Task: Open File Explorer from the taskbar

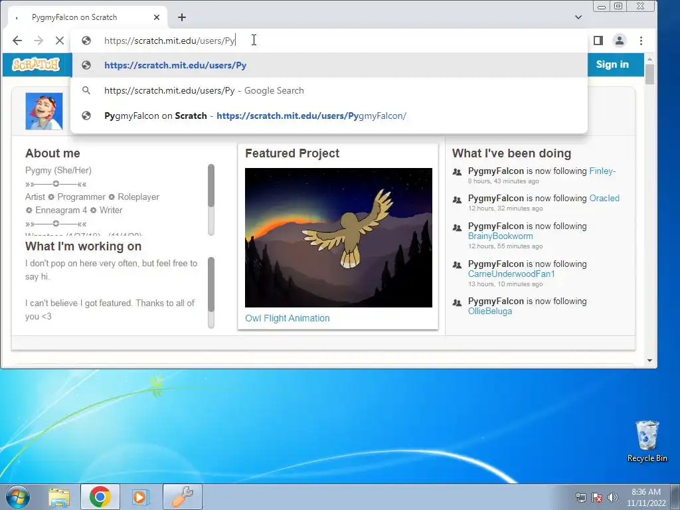Action: (x=59, y=497)
